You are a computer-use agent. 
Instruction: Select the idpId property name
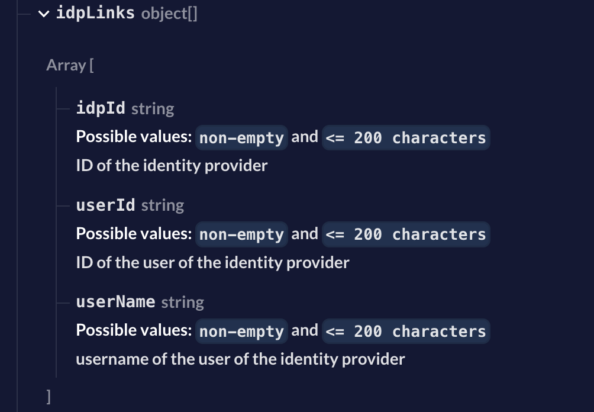point(101,108)
